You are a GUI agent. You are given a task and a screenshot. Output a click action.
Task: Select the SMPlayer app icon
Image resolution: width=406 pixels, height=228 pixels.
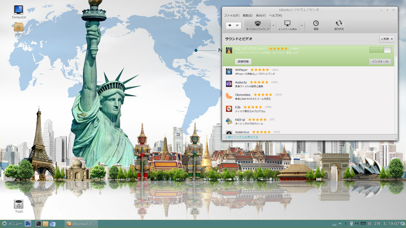coord(229,71)
